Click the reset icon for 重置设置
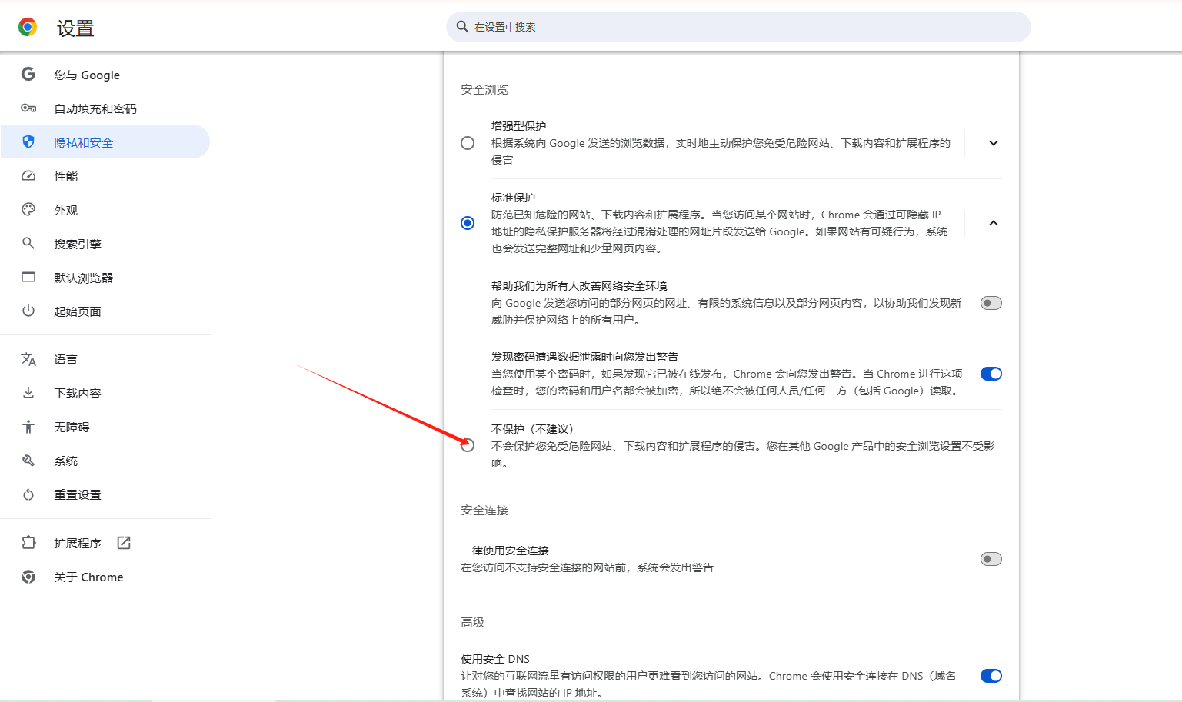Screen dimensions: 1182x702 point(28,494)
